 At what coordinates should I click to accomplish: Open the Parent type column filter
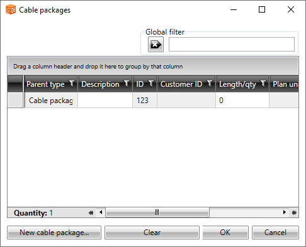pos(72,84)
